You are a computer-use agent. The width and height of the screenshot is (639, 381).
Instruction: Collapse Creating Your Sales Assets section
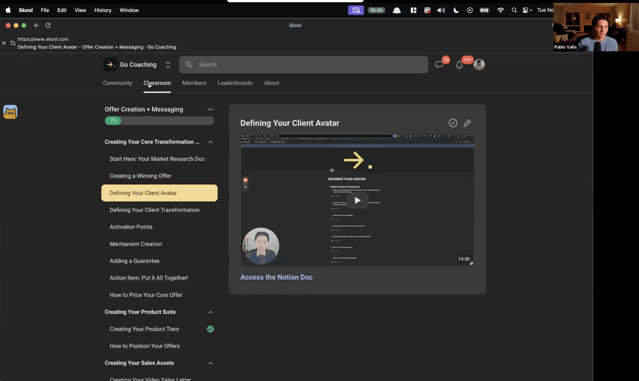[210, 363]
